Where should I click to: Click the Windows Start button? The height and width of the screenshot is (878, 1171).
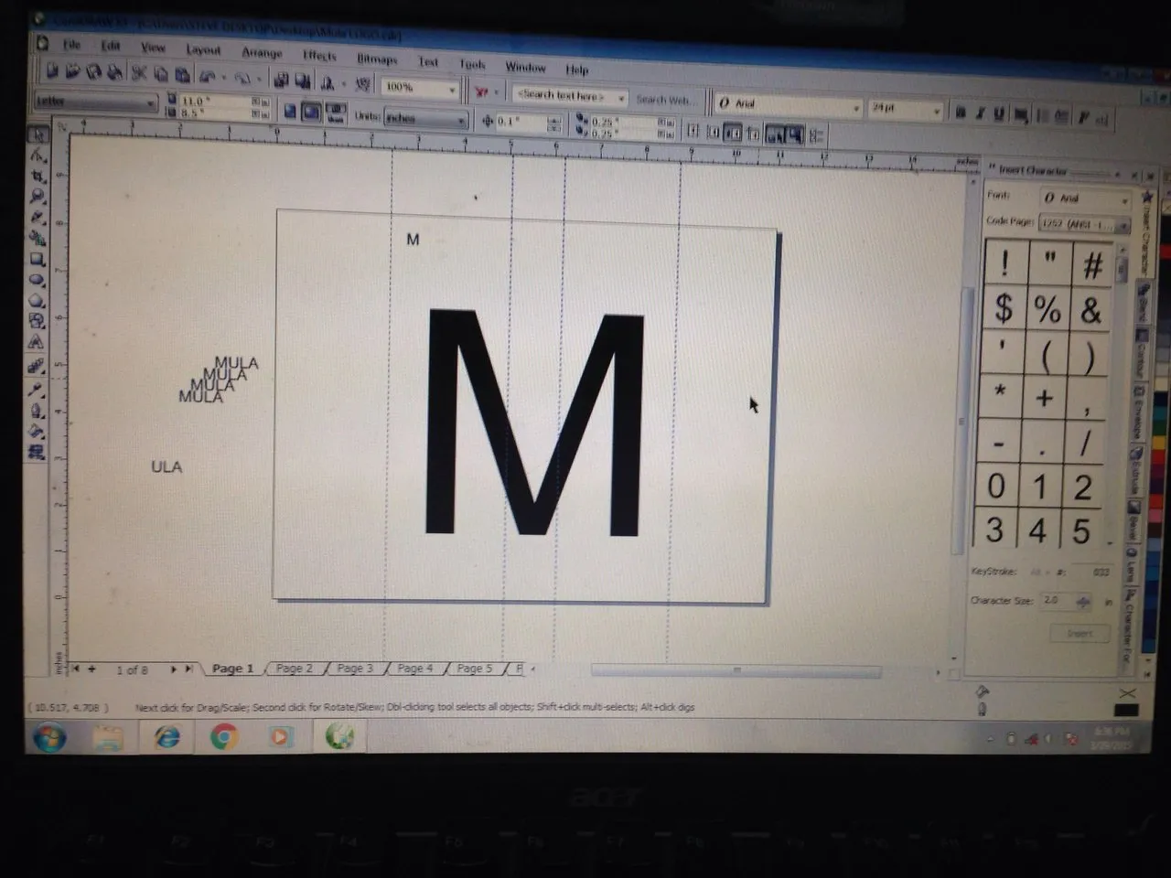click(x=48, y=737)
